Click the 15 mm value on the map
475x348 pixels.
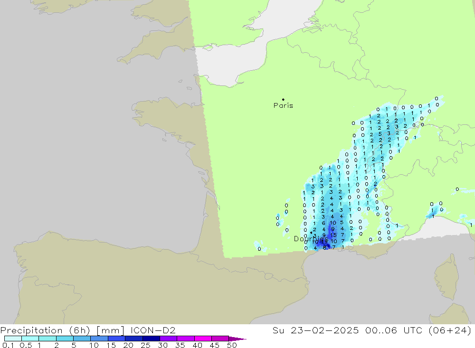(333, 235)
